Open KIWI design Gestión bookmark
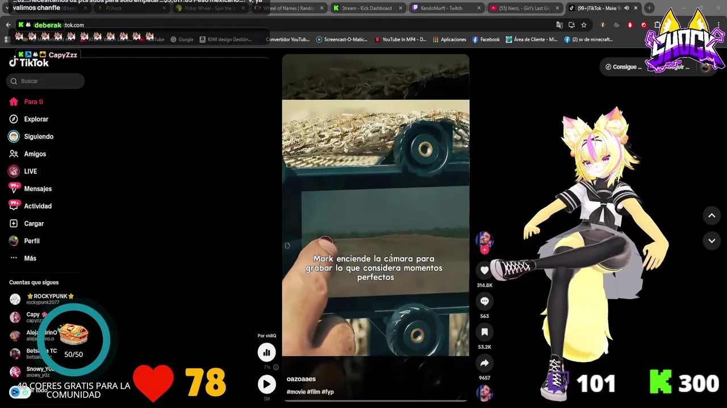 [x=225, y=40]
